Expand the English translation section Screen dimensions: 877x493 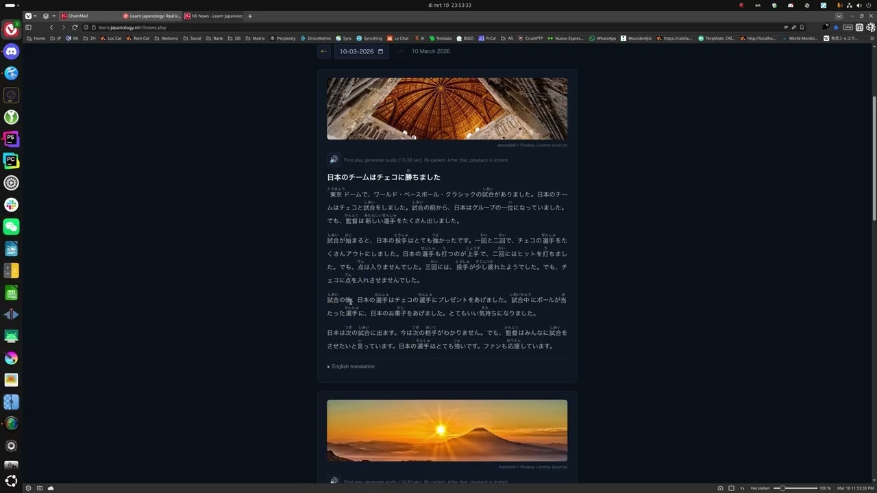point(351,366)
